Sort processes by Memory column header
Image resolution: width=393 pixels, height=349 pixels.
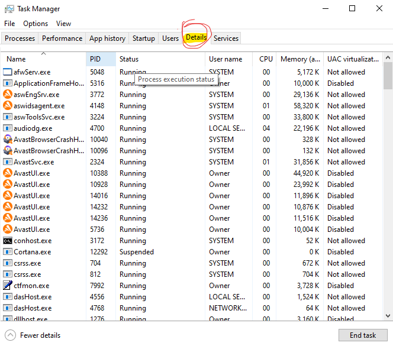point(300,59)
